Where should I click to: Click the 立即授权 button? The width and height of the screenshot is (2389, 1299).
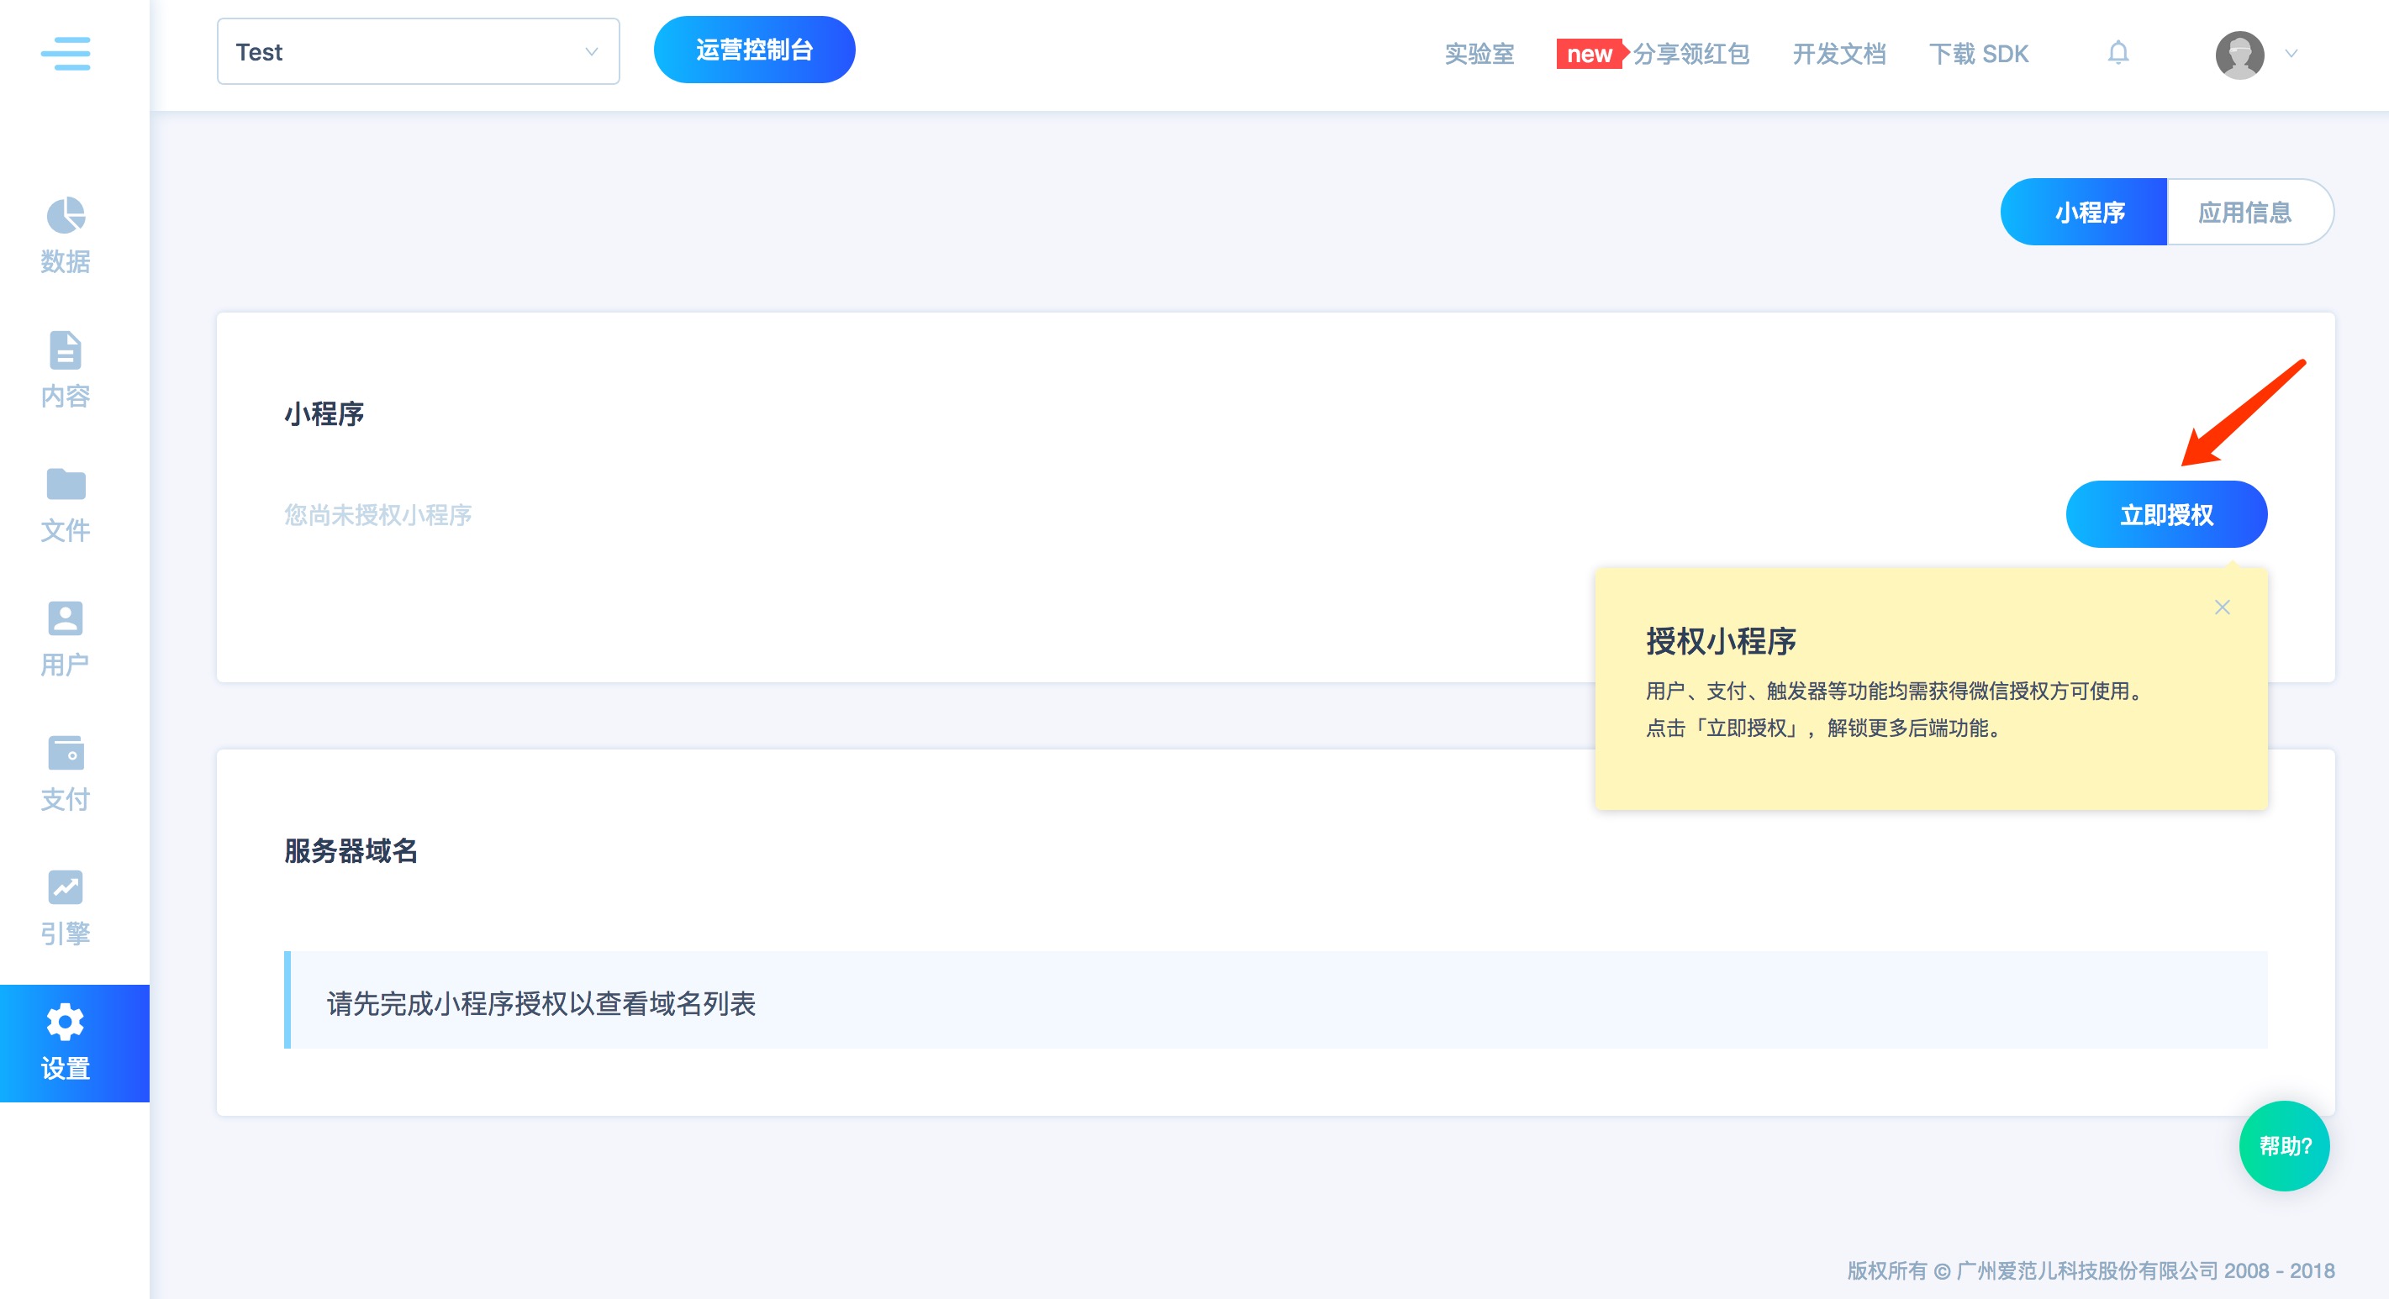(x=2165, y=514)
